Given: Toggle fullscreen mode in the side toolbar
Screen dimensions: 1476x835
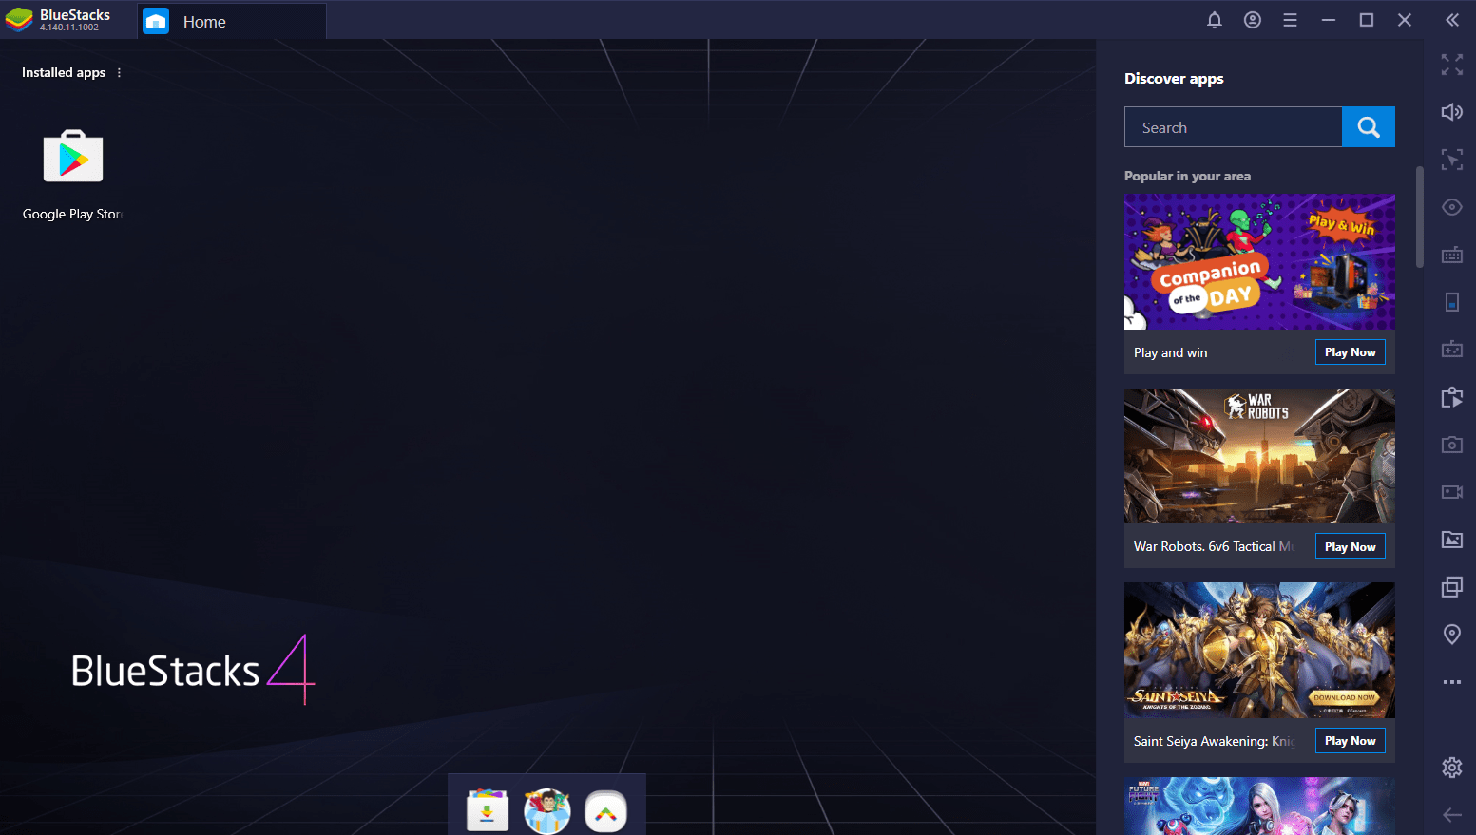Looking at the screenshot, I should (x=1451, y=65).
